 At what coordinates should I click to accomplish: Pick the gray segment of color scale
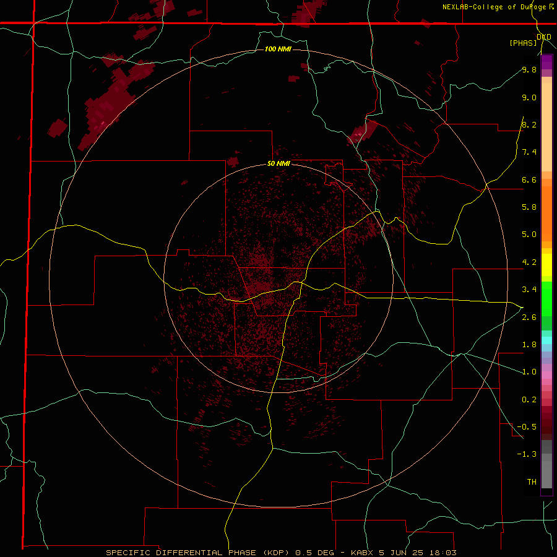(x=546, y=465)
